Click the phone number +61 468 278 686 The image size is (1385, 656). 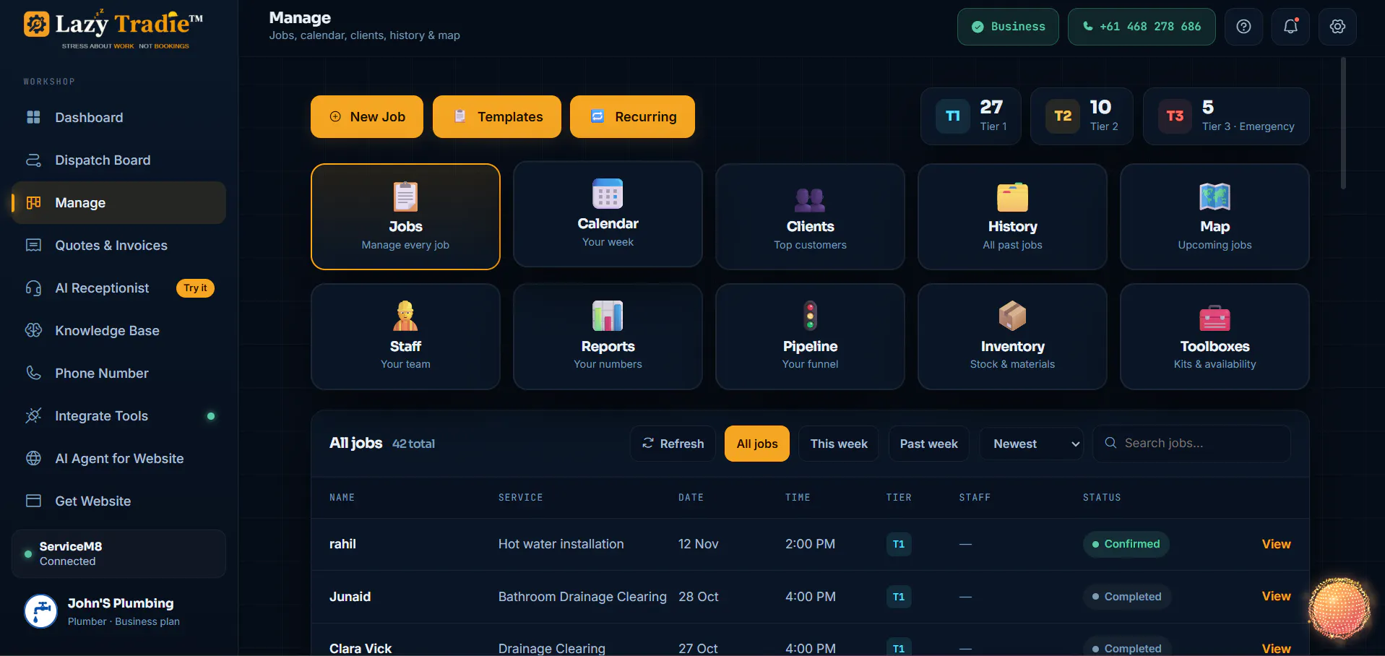point(1142,27)
